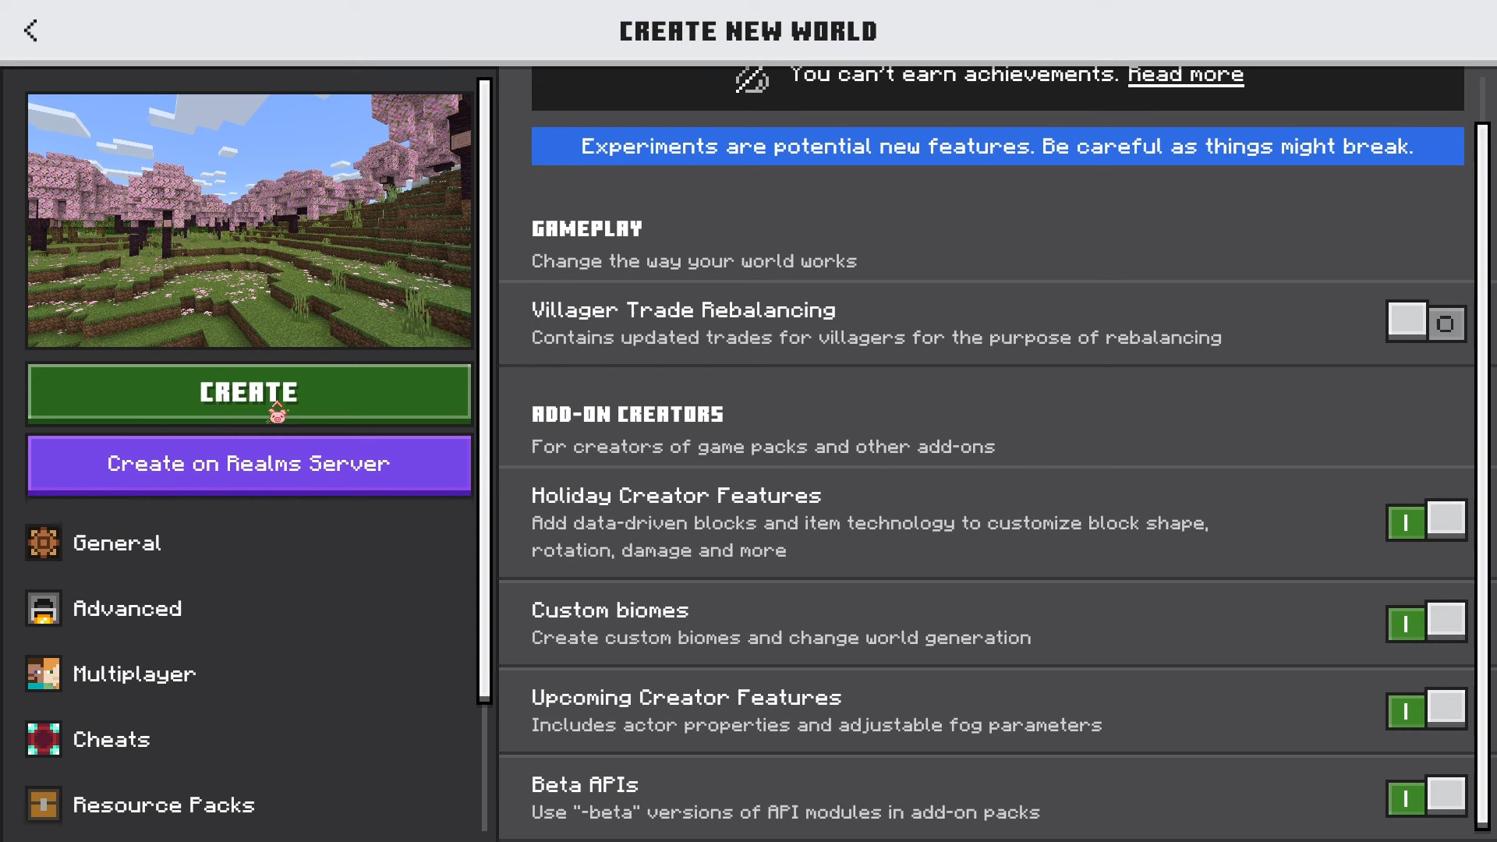
Task: Enable Villager Trade Rebalancing toggle
Action: (x=1426, y=321)
